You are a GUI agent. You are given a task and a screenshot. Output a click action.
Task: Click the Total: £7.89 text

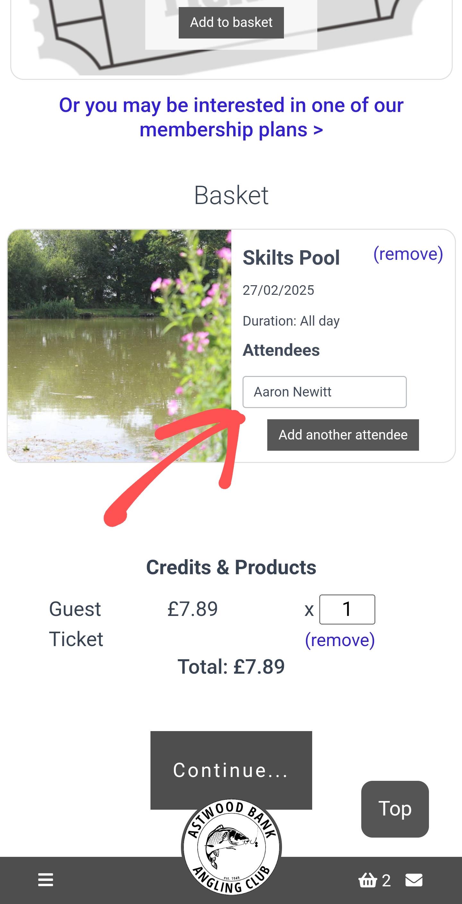[x=231, y=666]
